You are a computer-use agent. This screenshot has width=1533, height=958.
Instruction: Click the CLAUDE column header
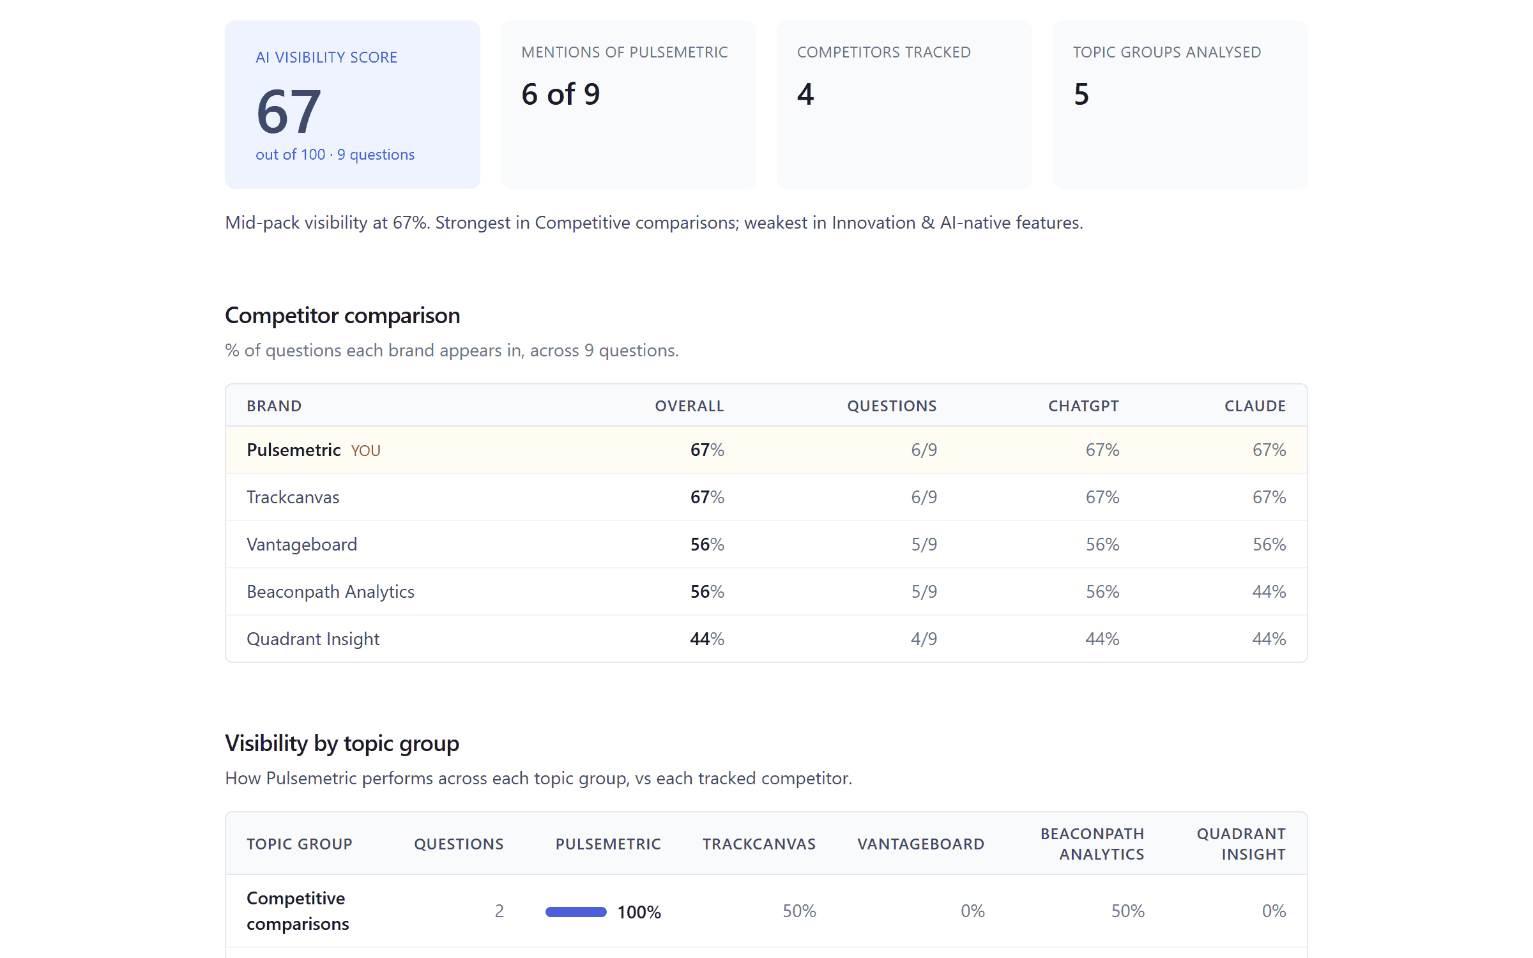[1255, 406]
